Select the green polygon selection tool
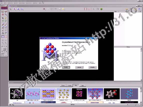Screen dimensions: 143x107 tap(3, 21)
